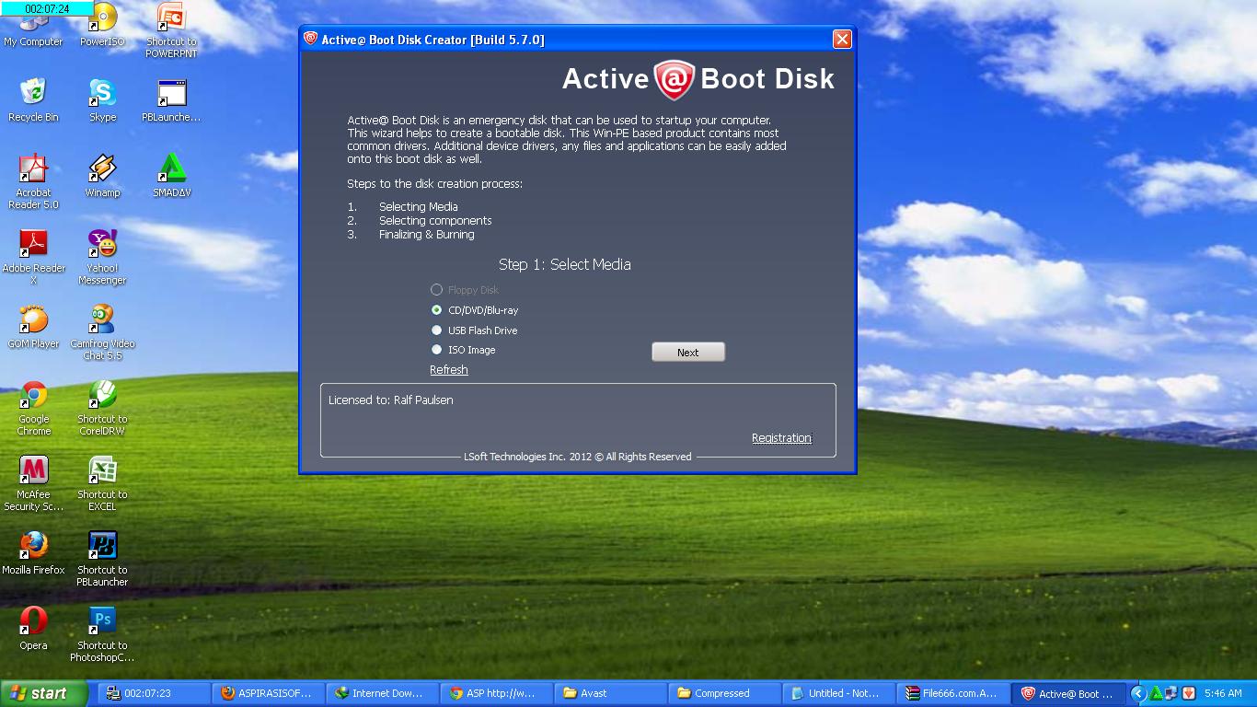Screen dimensions: 1257x707
Task: Click the green SMADAV tray icon
Action: [1157, 693]
